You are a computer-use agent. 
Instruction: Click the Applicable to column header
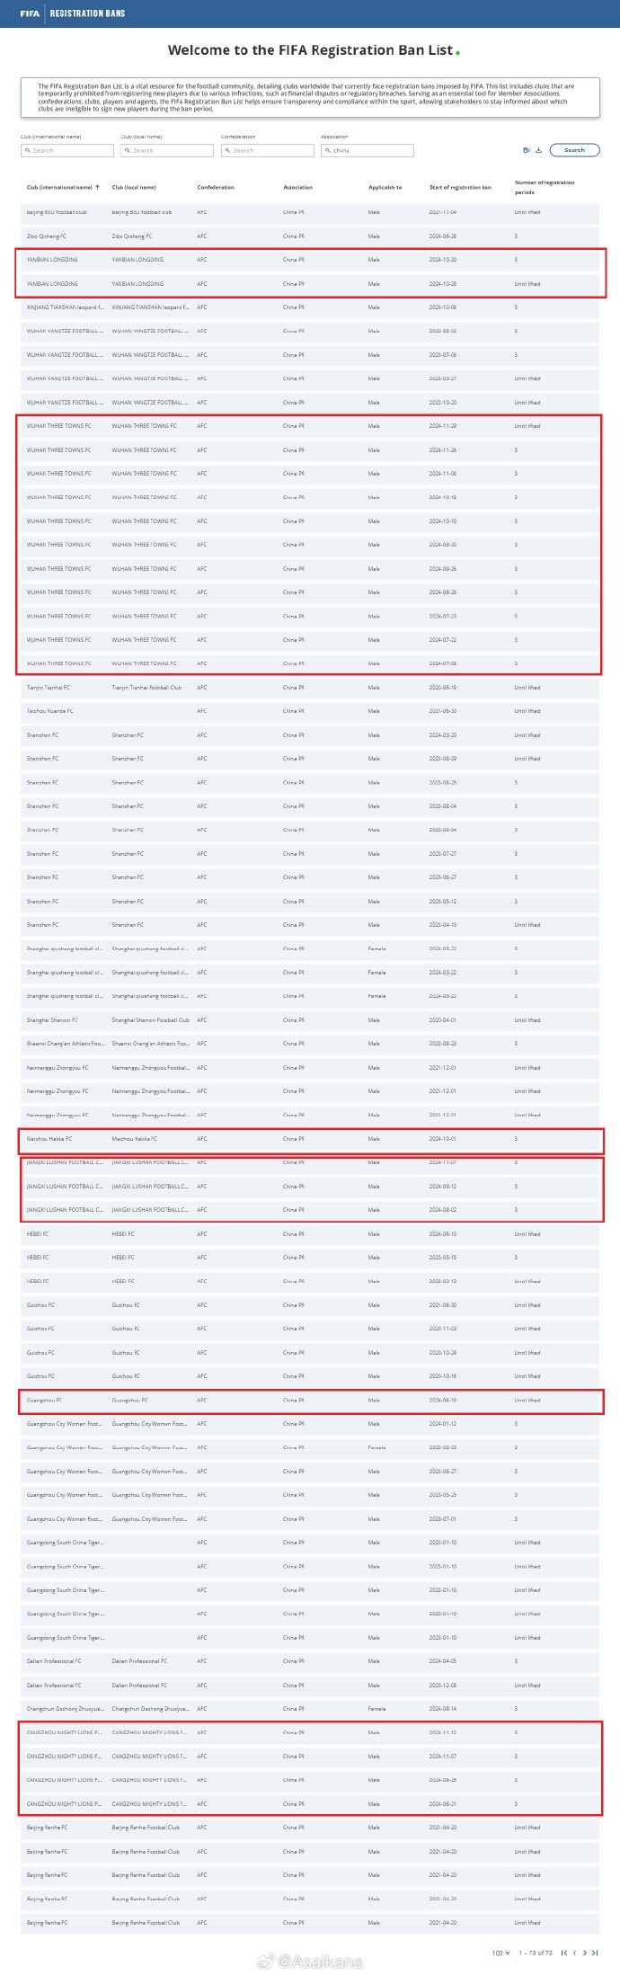pos(385,187)
